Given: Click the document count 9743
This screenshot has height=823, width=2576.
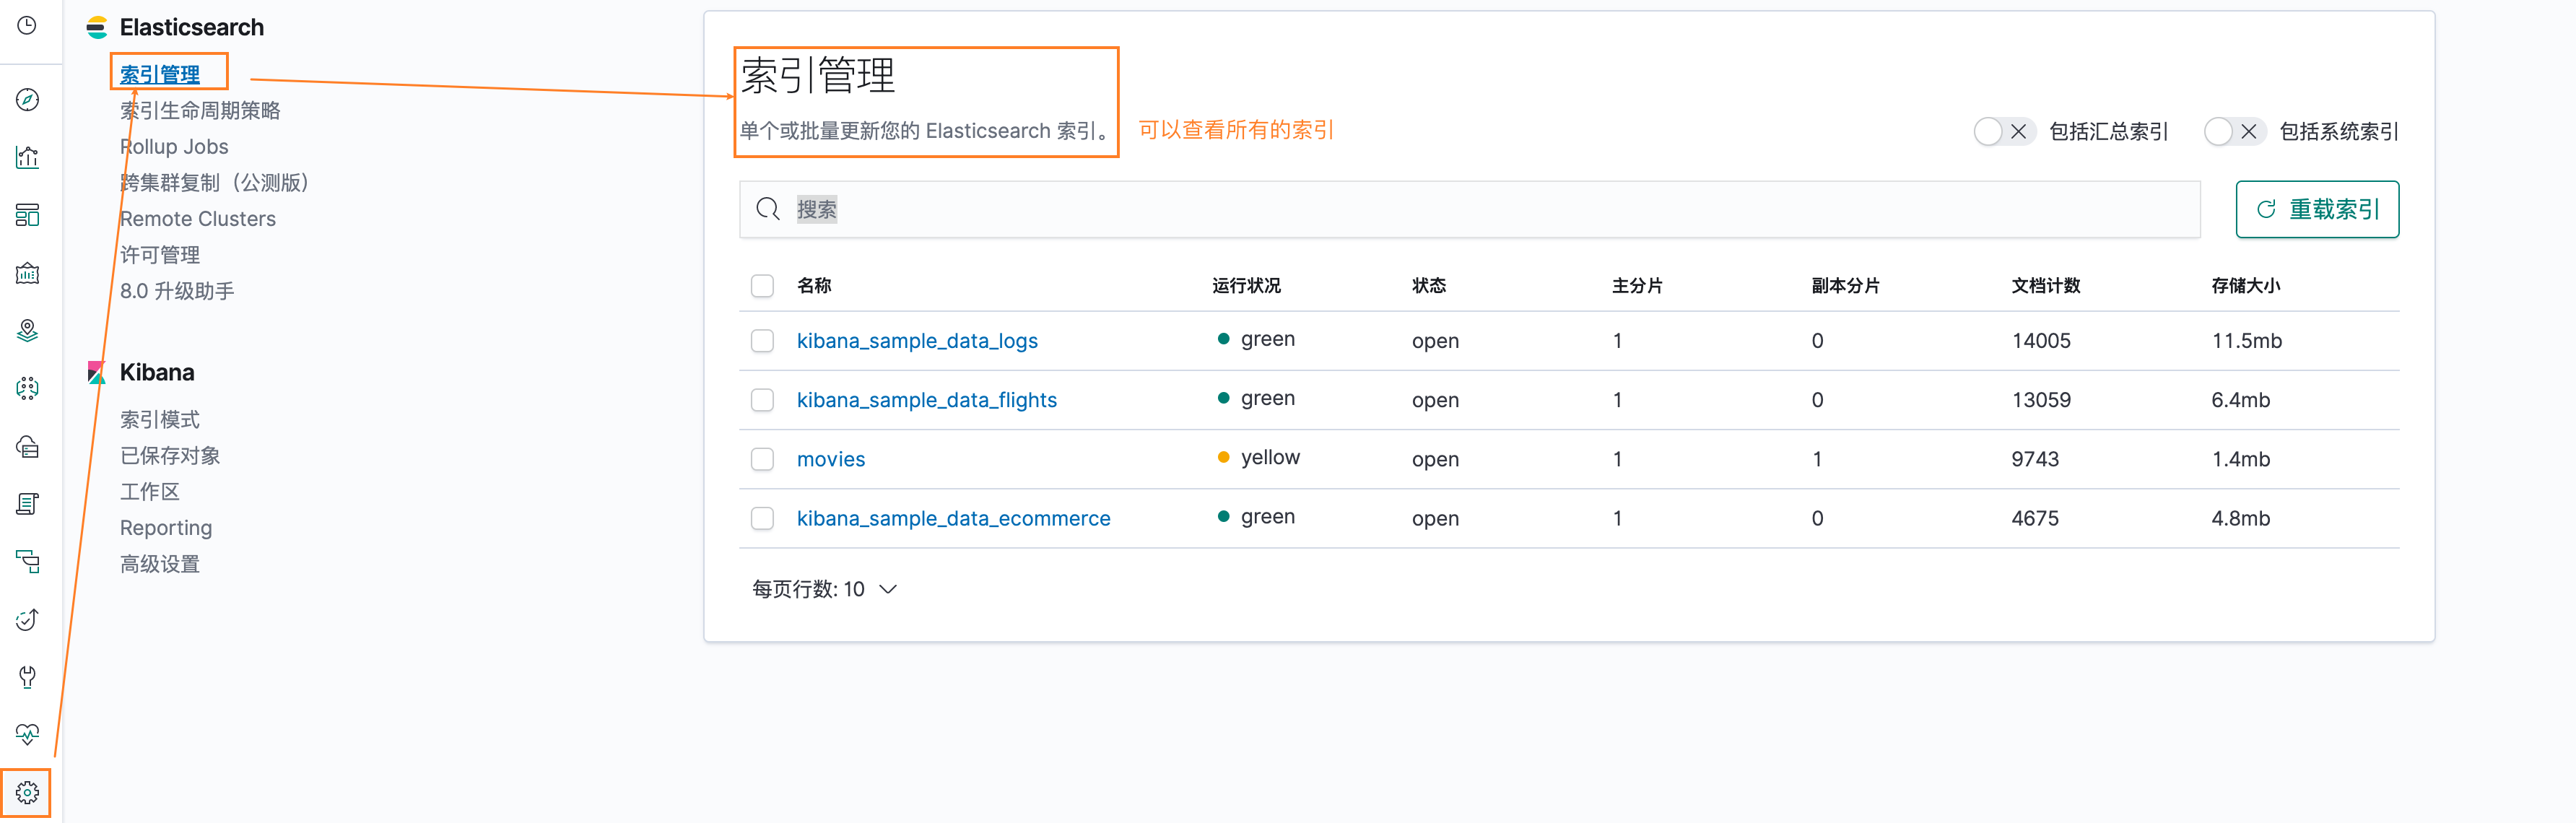Looking at the screenshot, I should [x=2035, y=459].
